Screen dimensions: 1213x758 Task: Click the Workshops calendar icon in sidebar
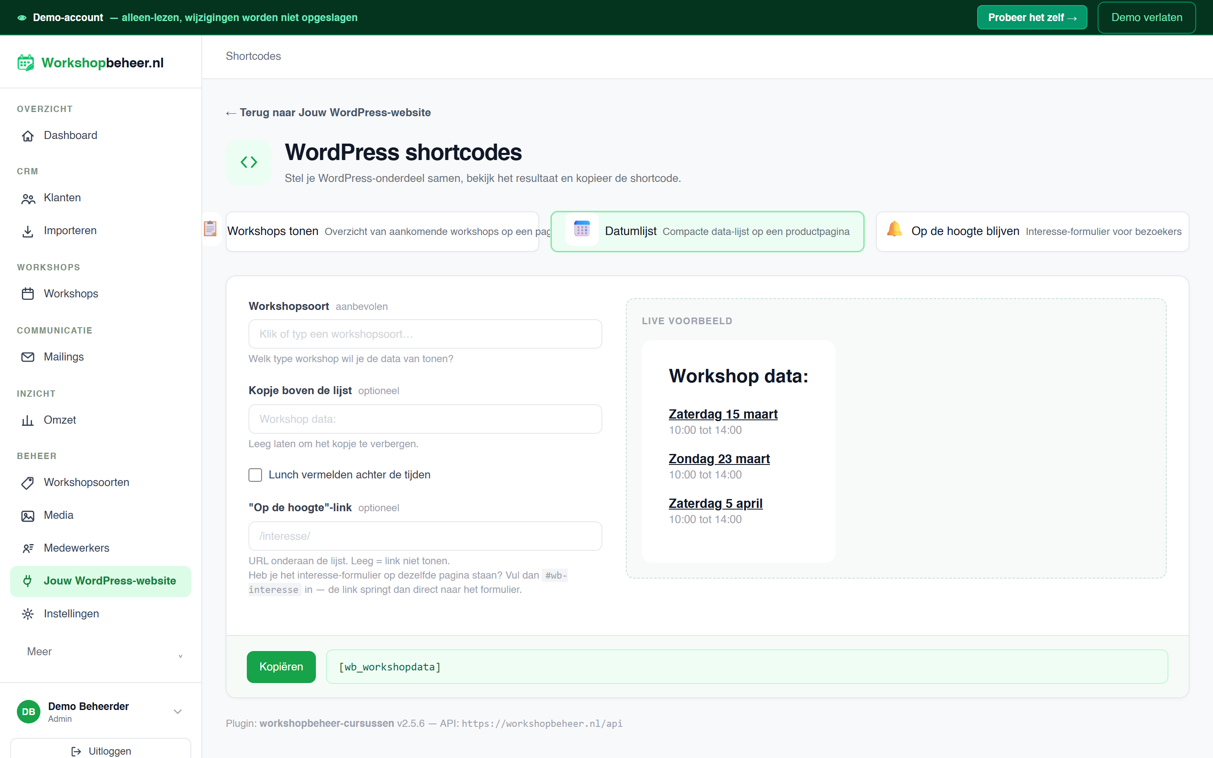click(27, 294)
